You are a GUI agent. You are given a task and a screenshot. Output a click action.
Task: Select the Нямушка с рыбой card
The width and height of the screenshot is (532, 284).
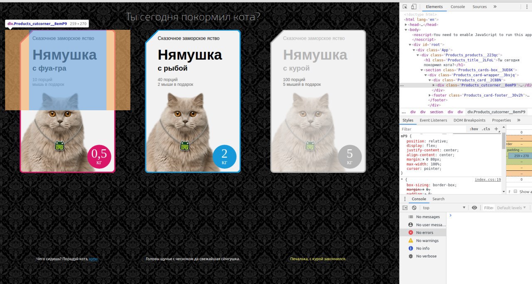click(x=193, y=101)
